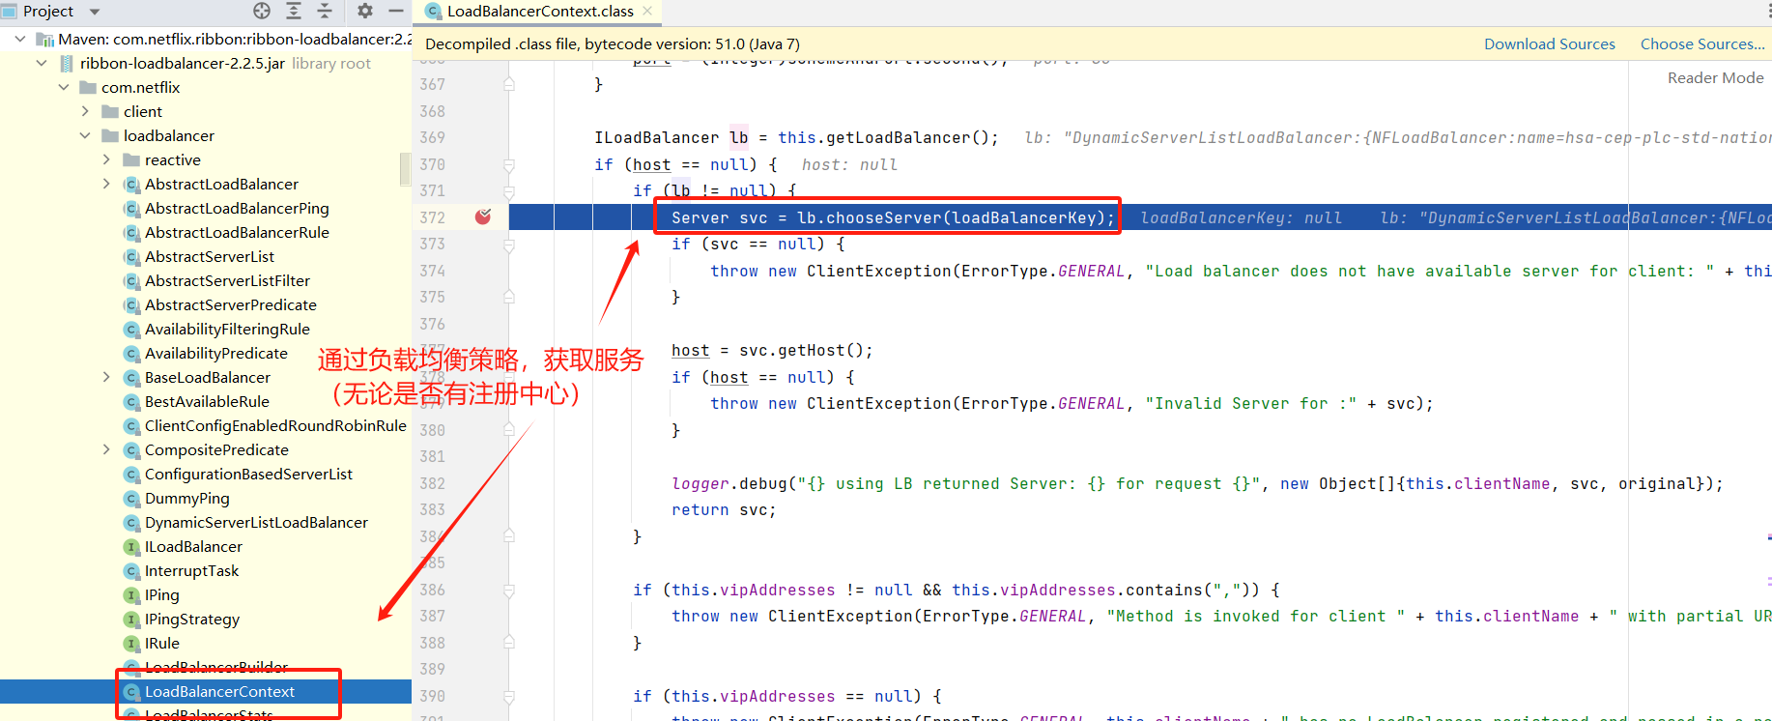
Task: Enable Reader Mode in editor
Action: pos(1715,78)
